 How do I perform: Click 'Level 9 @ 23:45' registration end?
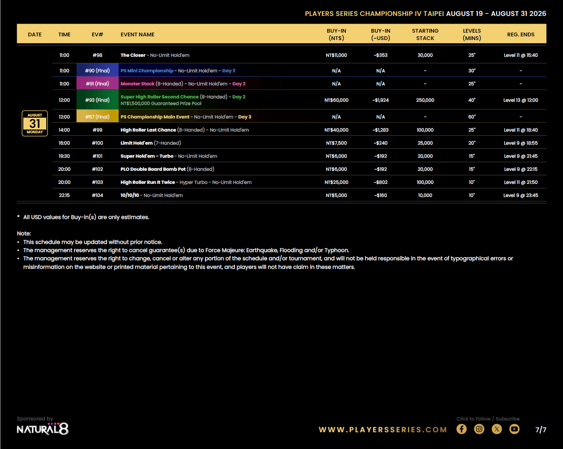(521, 195)
